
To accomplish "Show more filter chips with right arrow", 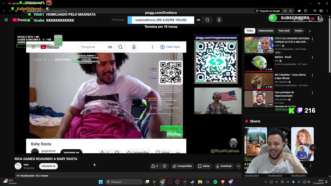I will [x=310, y=31].
